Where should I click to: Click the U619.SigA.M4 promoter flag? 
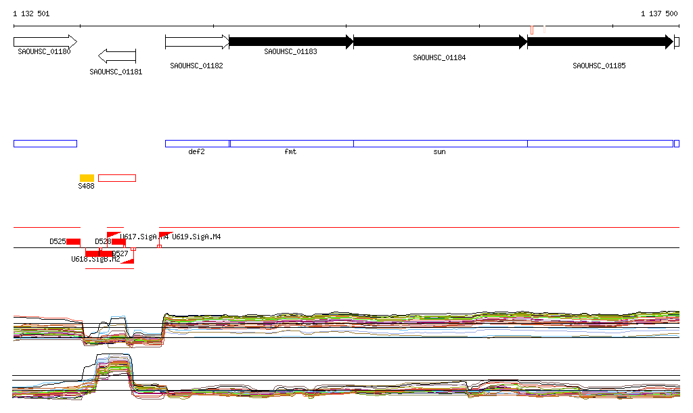tap(164, 235)
